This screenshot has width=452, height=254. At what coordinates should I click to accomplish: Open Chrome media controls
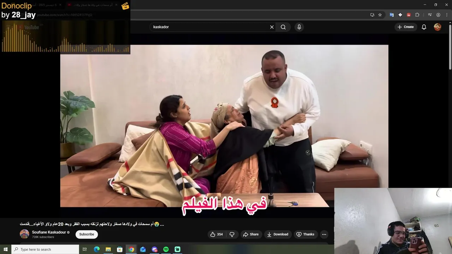(x=430, y=15)
